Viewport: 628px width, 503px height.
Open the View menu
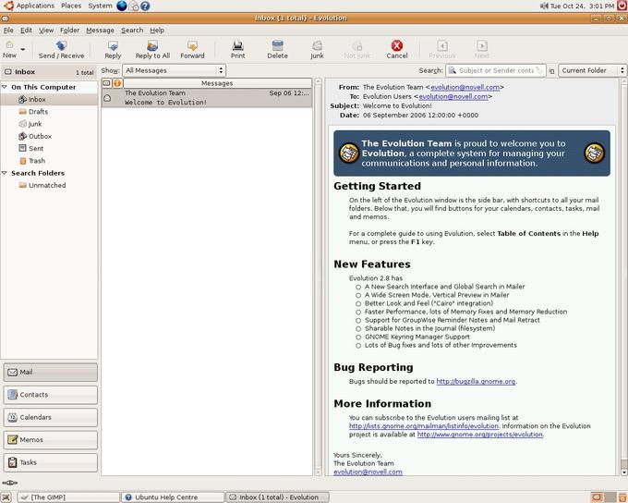pyautogui.click(x=46, y=31)
